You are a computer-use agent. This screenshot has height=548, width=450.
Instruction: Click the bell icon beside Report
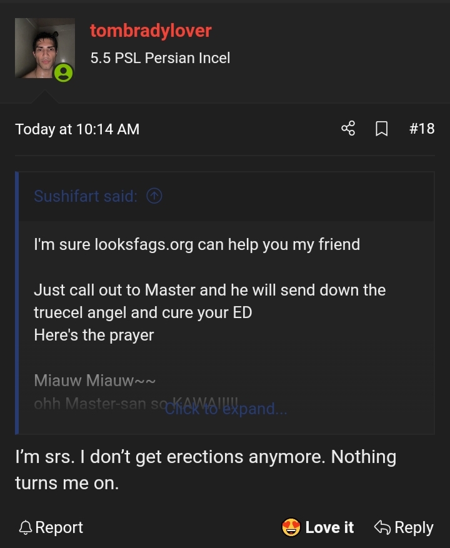click(26, 528)
